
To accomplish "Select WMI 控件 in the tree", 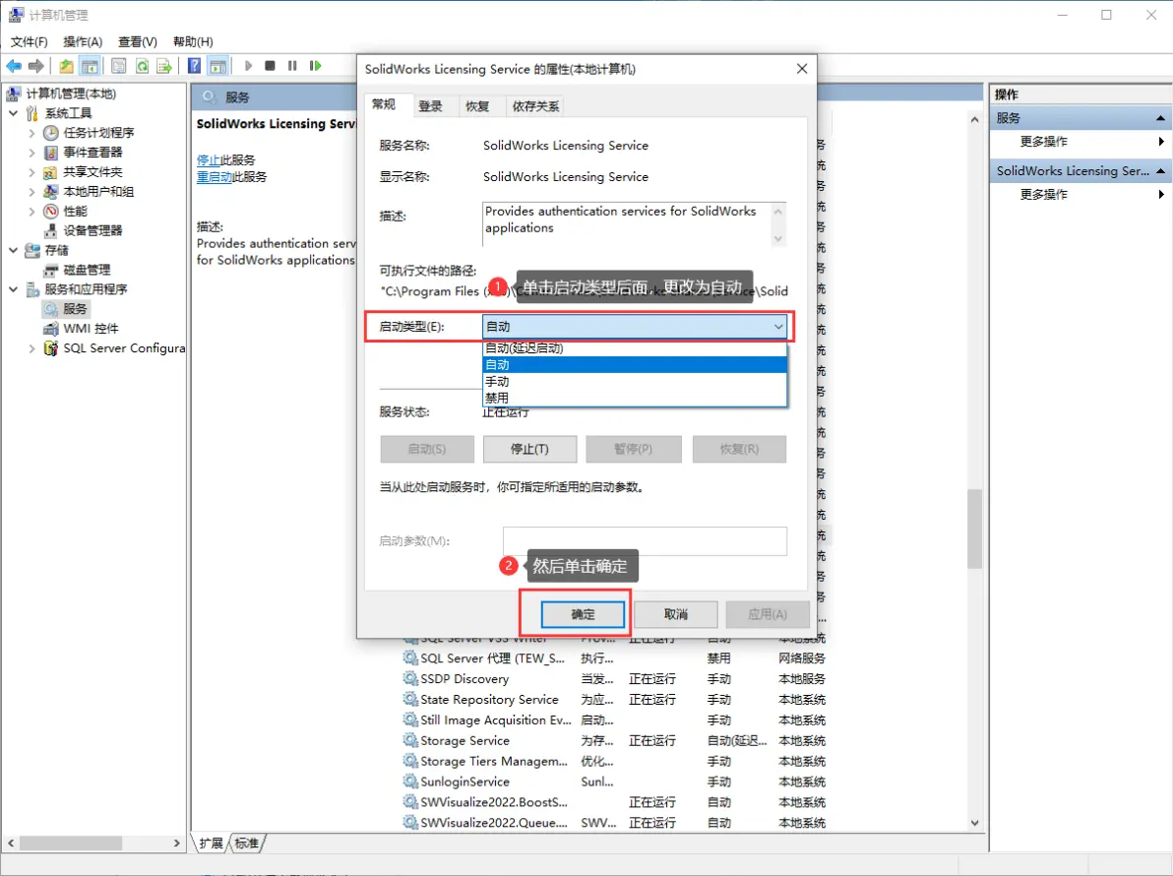I will pyautogui.click(x=91, y=329).
